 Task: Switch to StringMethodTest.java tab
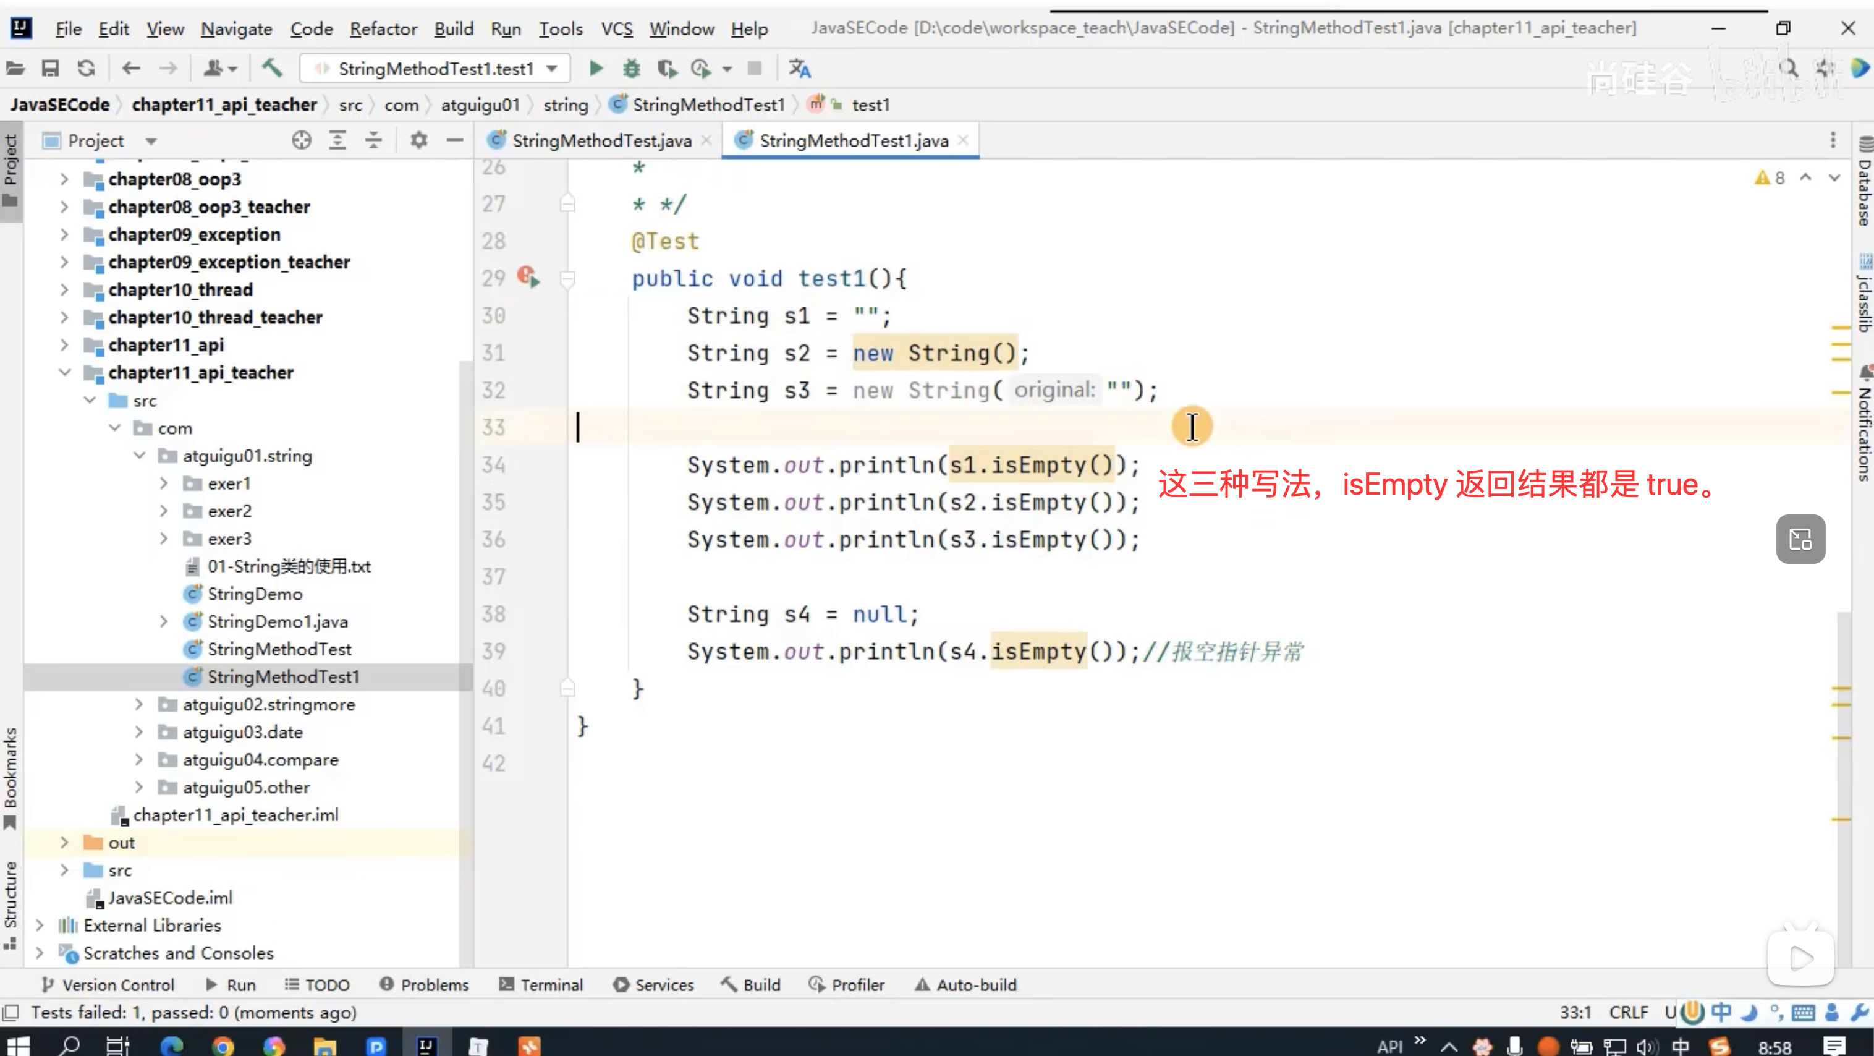pos(601,140)
